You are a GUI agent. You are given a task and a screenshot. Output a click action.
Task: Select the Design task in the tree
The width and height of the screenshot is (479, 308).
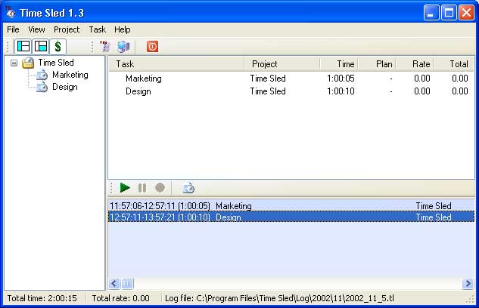(x=64, y=87)
